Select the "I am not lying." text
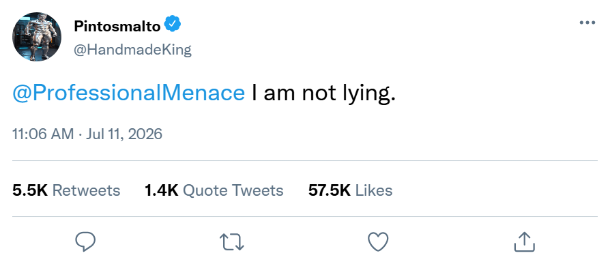 (x=323, y=93)
